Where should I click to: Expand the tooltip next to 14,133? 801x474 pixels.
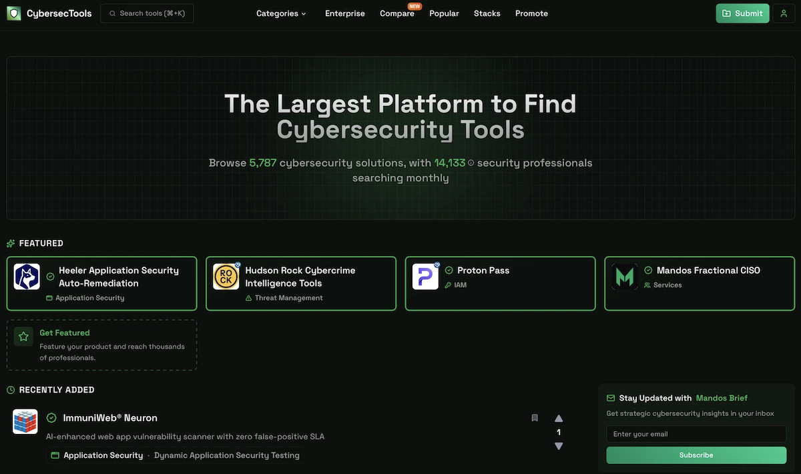472,161
